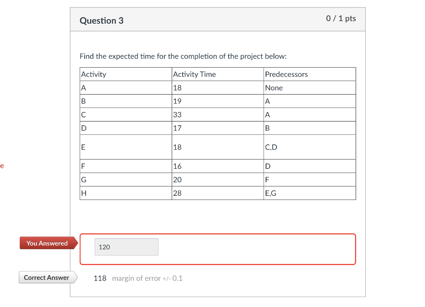
Task: Select the Activity column header
Action: [x=93, y=74]
